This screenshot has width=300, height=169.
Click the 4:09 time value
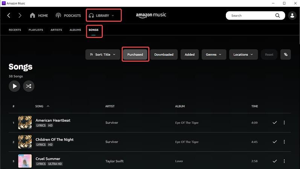(254, 123)
